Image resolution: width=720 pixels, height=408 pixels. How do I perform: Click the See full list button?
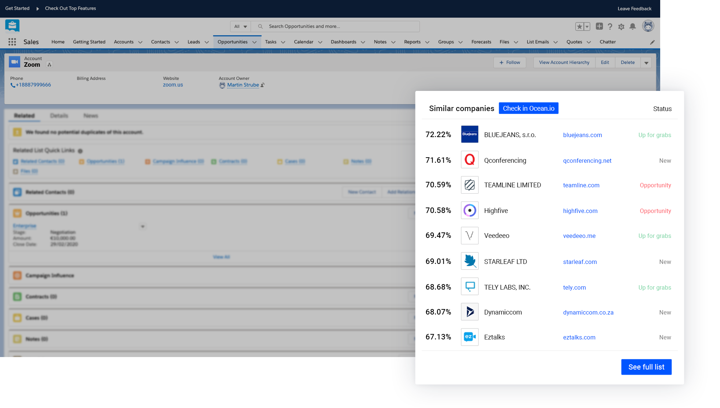(x=646, y=367)
